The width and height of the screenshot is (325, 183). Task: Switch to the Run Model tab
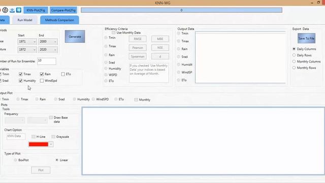[x=25, y=20]
